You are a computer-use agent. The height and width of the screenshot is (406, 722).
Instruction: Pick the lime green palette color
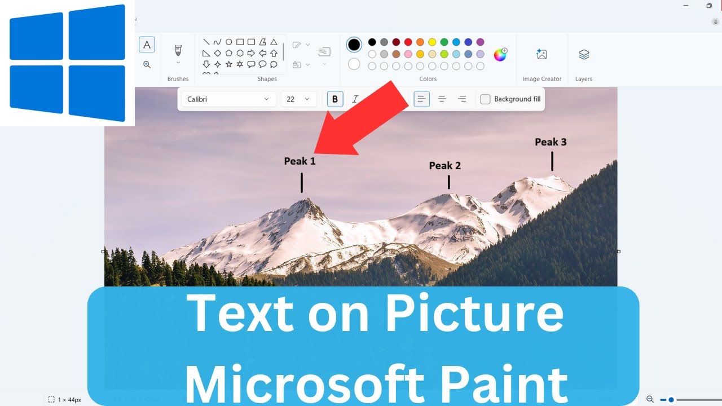point(444,54)
